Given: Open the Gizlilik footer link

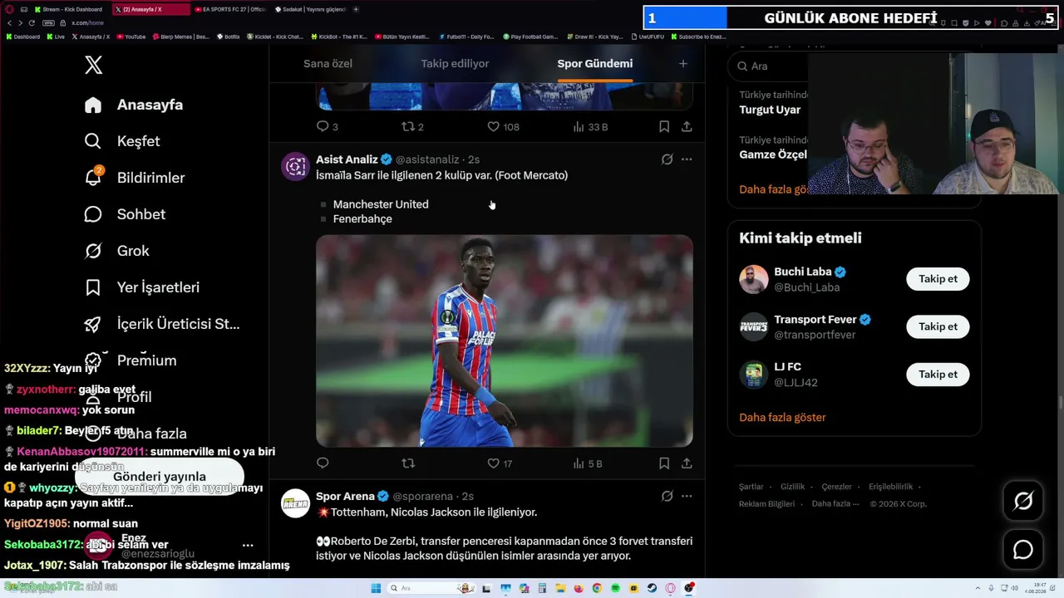Looking at the screenshot, I should tap(793, 487).
